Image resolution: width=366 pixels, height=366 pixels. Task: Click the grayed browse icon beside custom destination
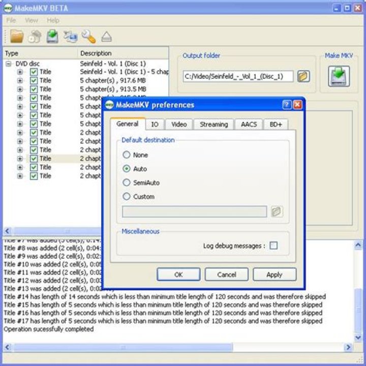click(277, 211)
